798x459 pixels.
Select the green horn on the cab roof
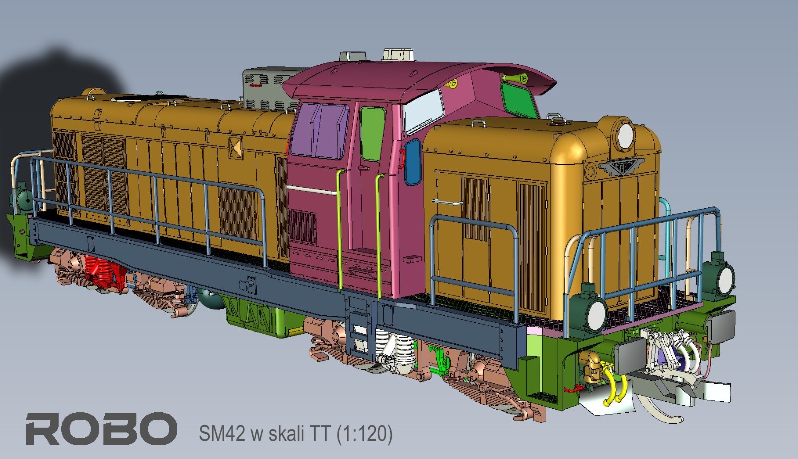tap(515, 78)
